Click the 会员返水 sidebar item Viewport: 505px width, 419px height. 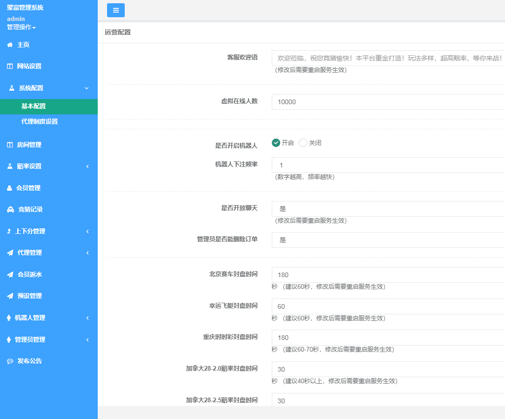[29, 274]
